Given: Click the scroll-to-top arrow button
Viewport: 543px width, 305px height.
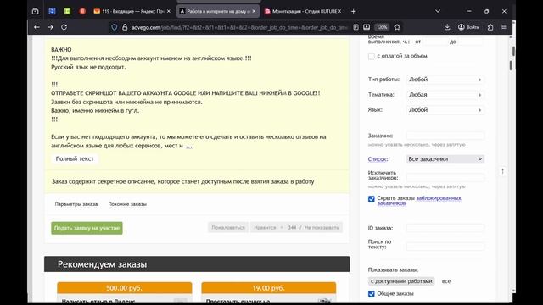Looking at the screenshot, I should [502, 171].
